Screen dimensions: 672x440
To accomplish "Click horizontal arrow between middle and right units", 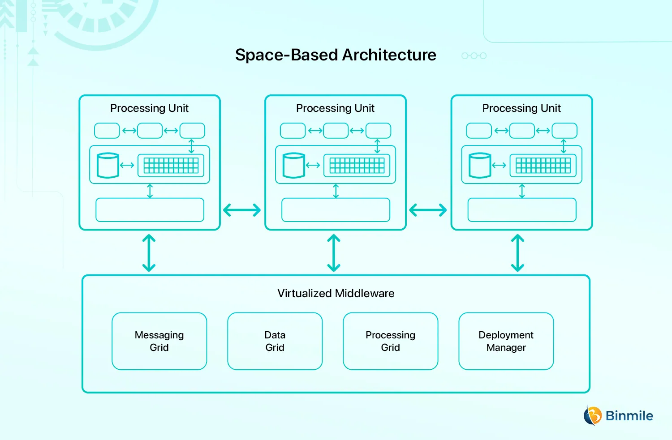I will tap(428, 210).
